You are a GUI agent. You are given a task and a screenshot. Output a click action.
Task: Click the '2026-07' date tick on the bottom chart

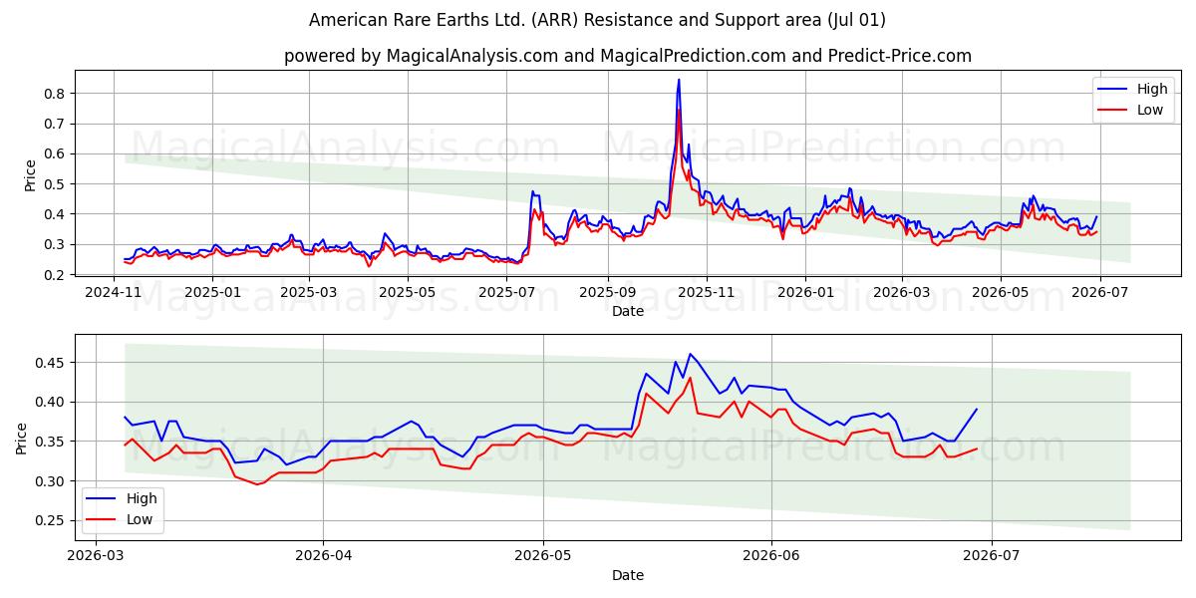click(992, 557)
